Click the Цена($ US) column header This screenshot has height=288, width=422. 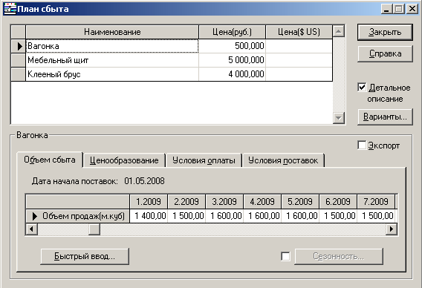click(299, 32)
